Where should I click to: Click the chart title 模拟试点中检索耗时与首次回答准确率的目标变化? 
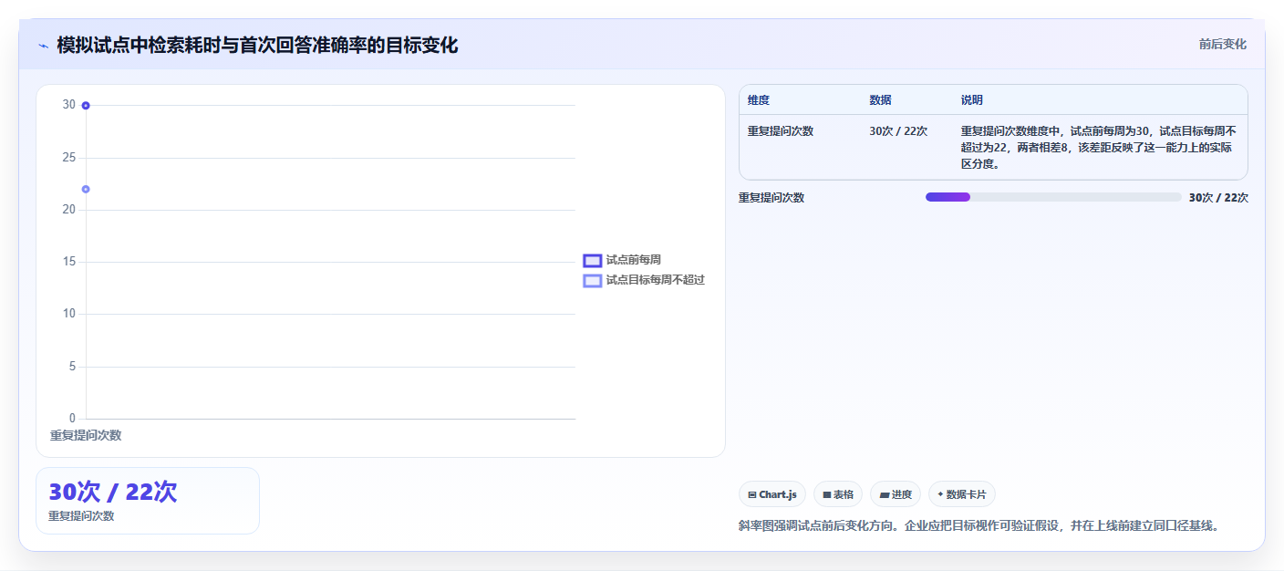pos(257,45)
